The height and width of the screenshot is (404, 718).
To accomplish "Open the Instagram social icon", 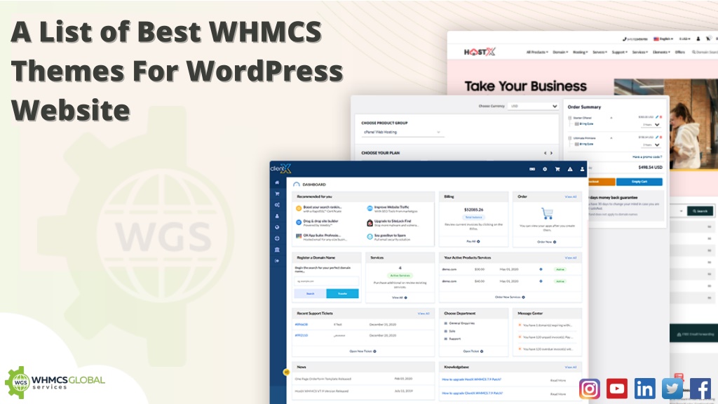I will [590, 389].
